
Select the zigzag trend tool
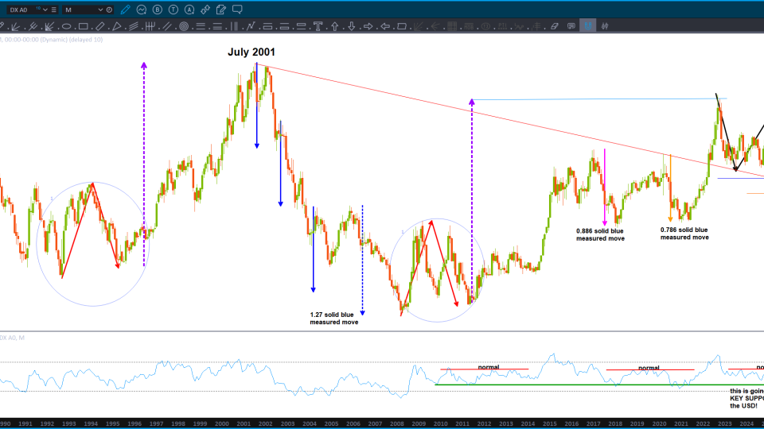click(x=251, y=26)
